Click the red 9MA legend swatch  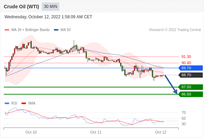(24, 103)
